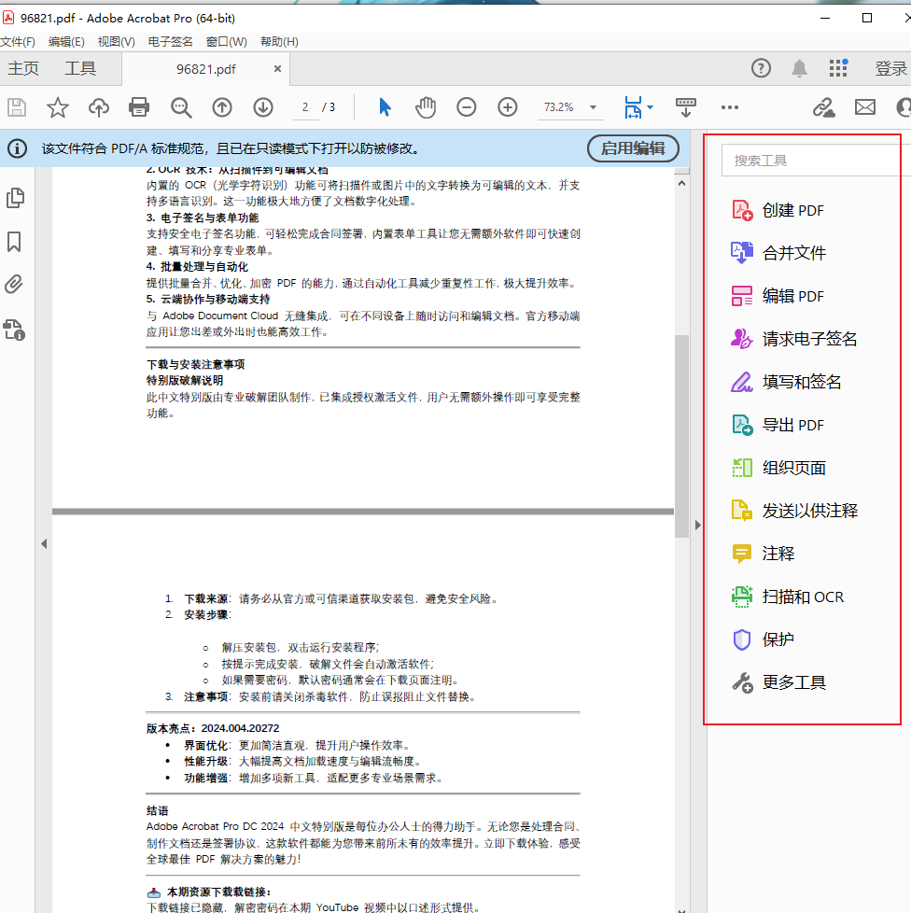Open the 合并文件 tool
911x913 pixels.
click(778, 253)
